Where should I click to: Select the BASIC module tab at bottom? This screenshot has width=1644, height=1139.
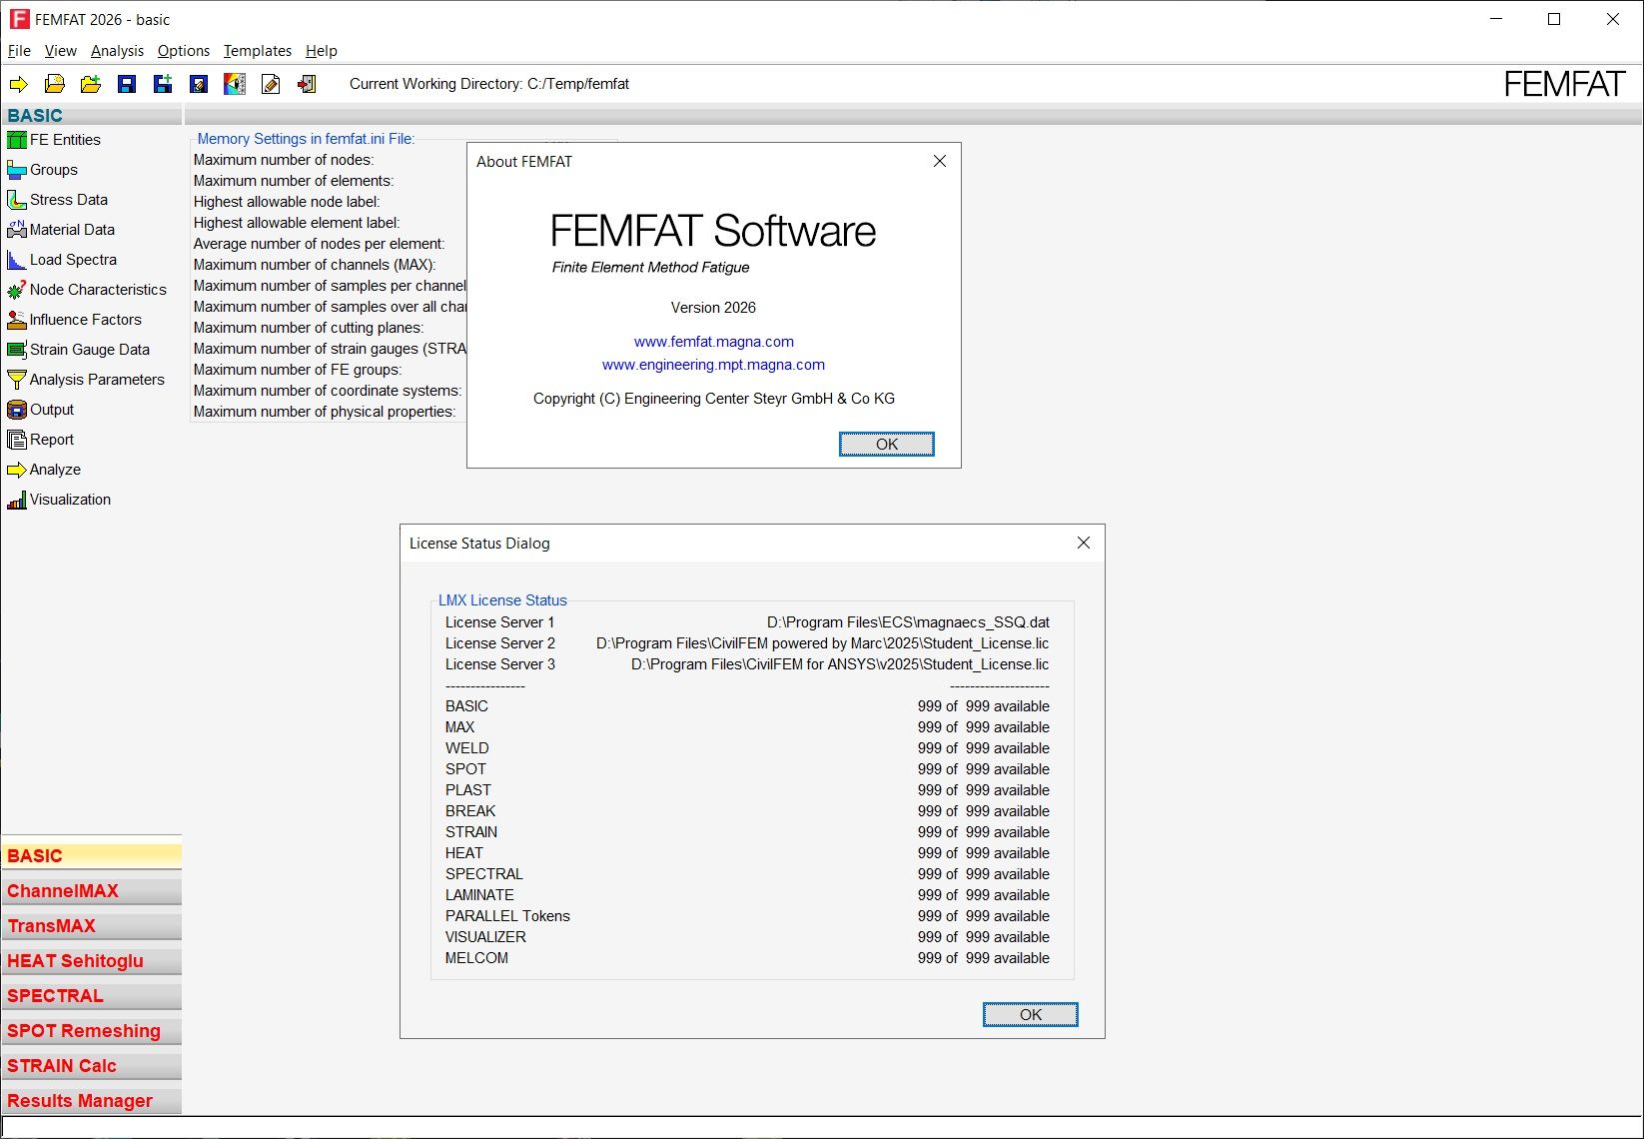pos(92,856)
